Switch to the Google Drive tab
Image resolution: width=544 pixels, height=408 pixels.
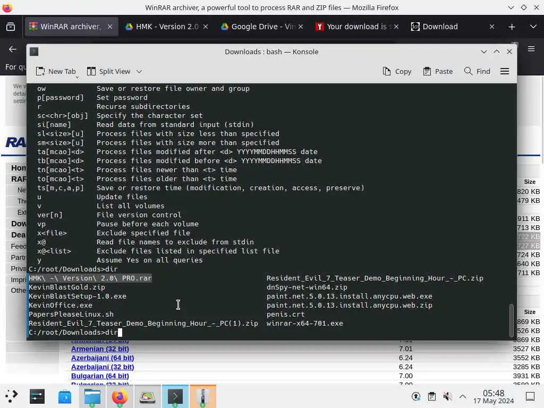(x=258, y=27)
